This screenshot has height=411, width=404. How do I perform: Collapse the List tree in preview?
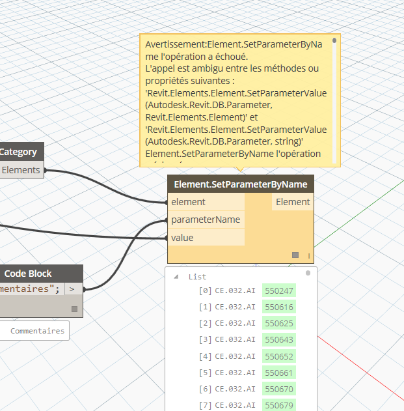tap(176, 277)
